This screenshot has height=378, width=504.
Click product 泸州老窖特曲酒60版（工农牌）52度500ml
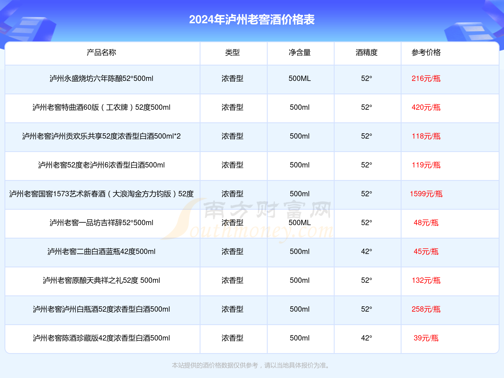(x=101, y=108)
